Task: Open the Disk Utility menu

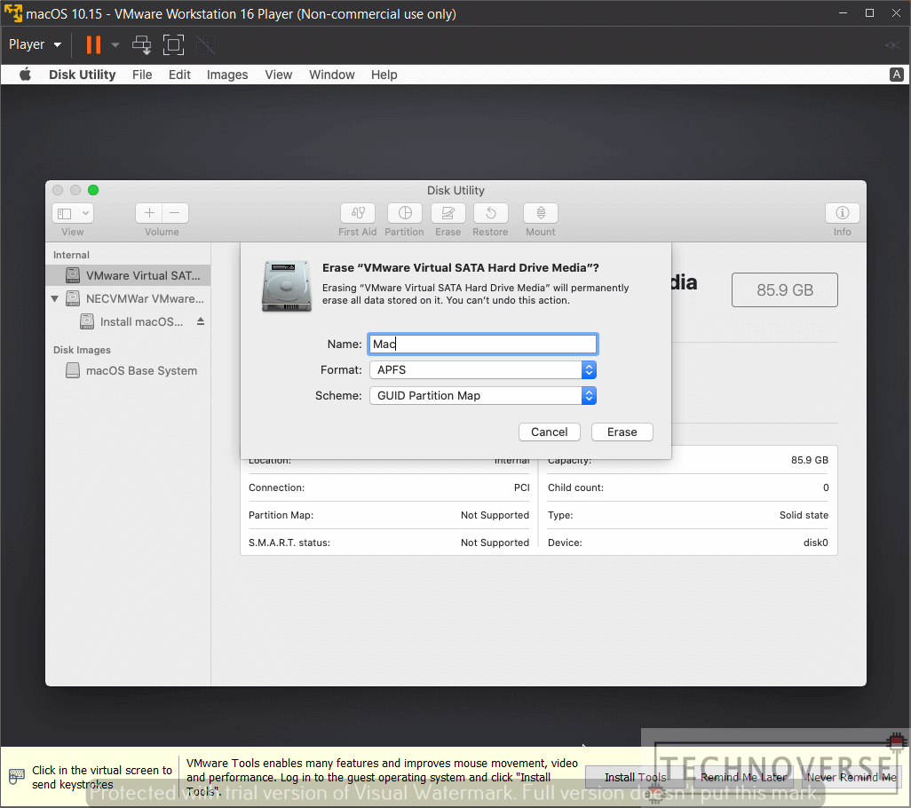Action: point(82,75)
